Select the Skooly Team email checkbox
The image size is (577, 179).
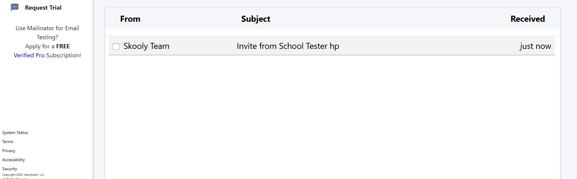coord(116,46)
